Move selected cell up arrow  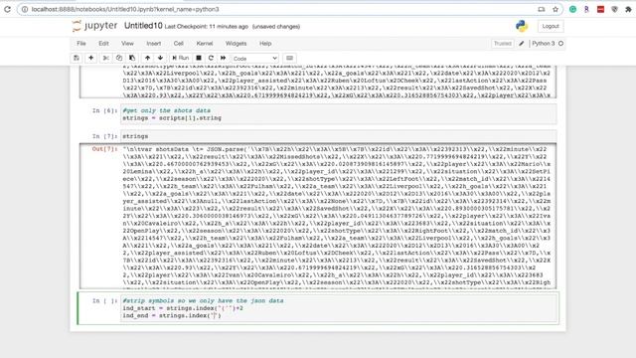[148, 58]
